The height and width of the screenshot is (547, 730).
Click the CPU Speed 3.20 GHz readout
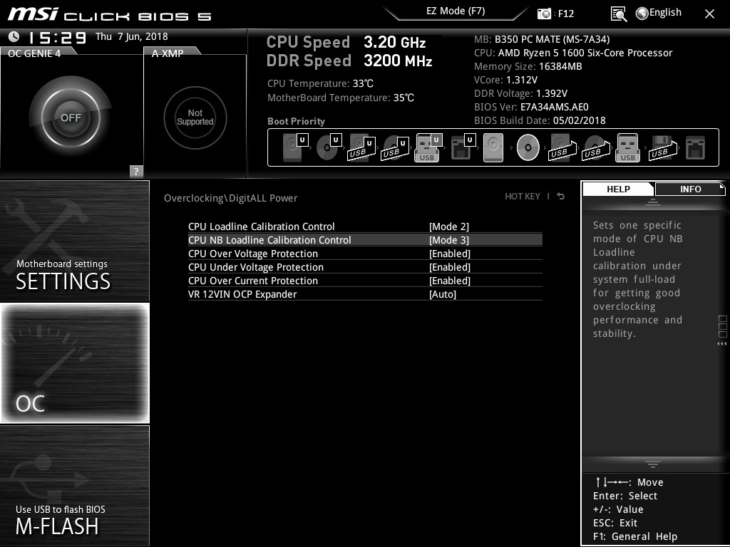tap(346, 42)
